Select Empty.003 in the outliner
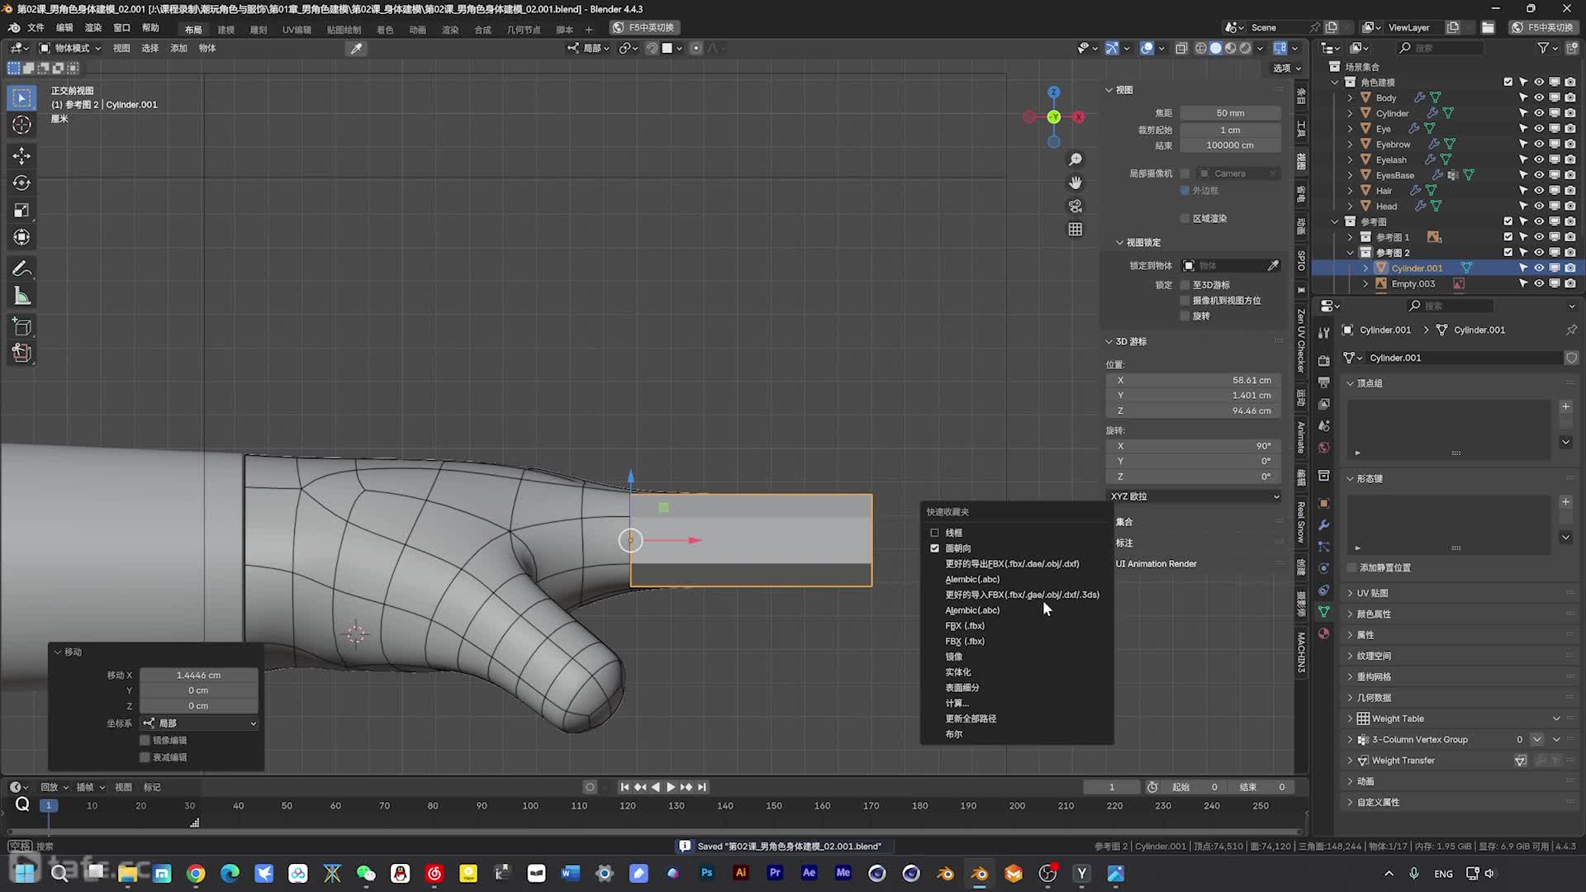The image size is (1586, 892). (x=1413, y=284)
